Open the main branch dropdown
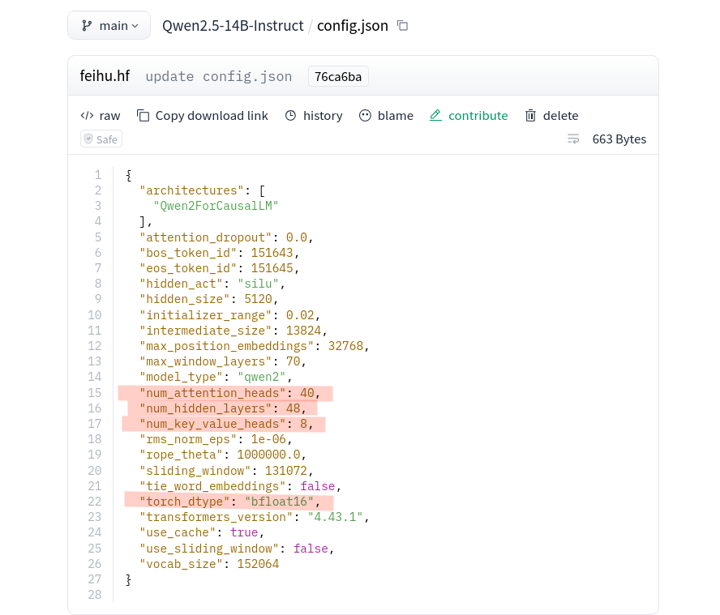The width and height of the screenshot is (720, 615). tap(109, 26)
